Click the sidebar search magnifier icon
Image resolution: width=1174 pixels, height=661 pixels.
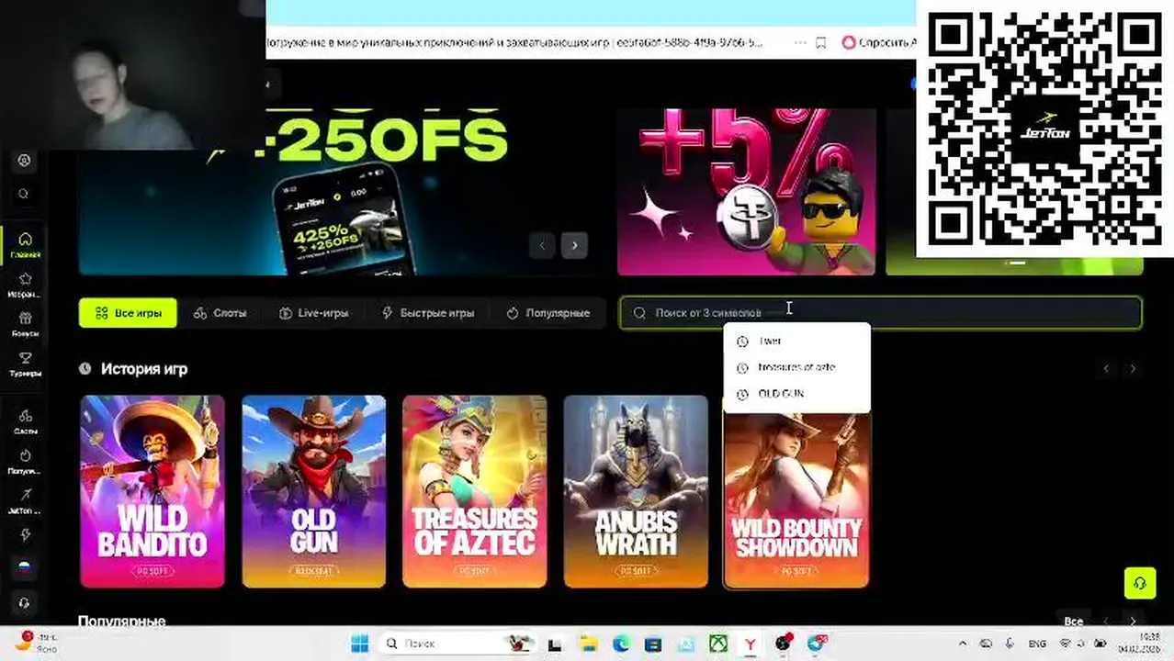25,194
